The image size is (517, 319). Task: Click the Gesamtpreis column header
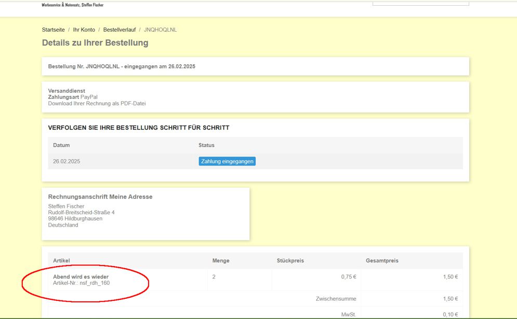(382, 260)
